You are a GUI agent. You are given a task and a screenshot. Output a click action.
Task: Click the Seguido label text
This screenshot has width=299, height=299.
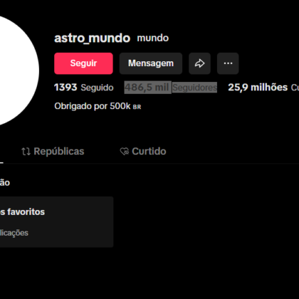(97, 88)
